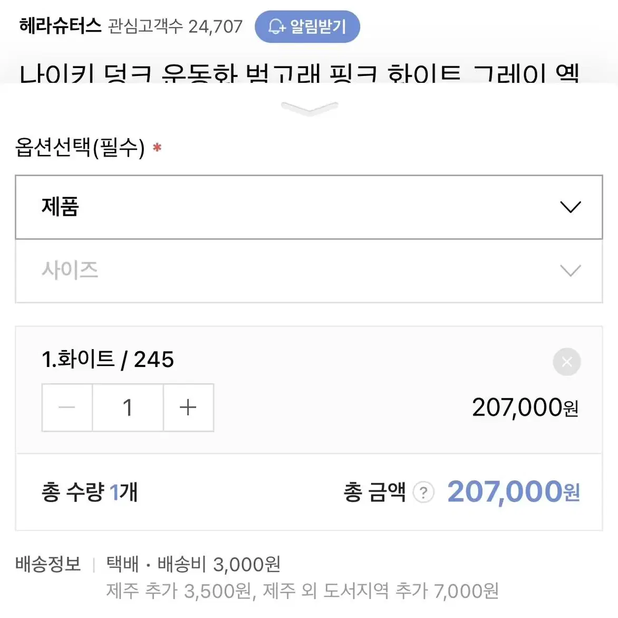Screen dimensions: 618x618
Task: Click the quantity input field showing 1
Action: (128, 408)
